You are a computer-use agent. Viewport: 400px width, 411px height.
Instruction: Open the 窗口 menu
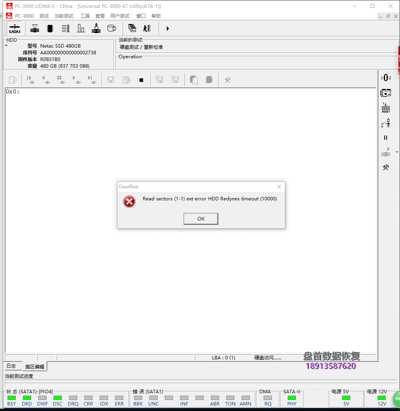(141, 16)
